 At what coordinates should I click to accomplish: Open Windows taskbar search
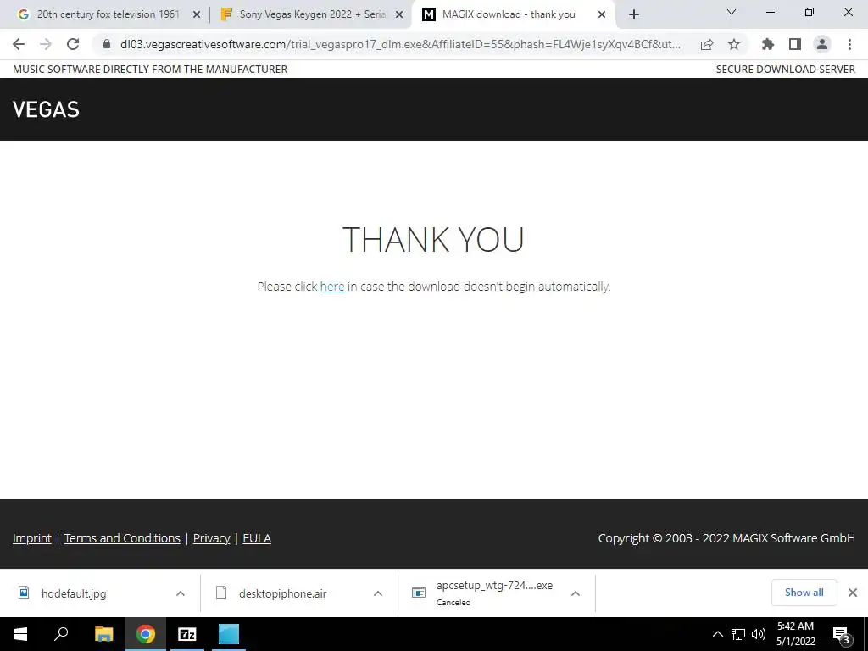tap(61, 634)
